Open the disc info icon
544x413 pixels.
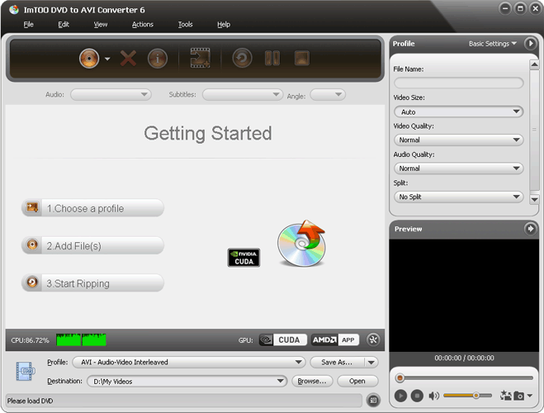tap(157, 58)
